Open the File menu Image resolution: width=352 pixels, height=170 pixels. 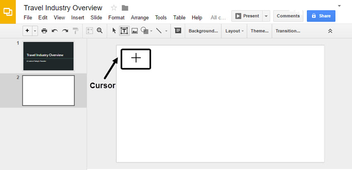coord(28,17)
